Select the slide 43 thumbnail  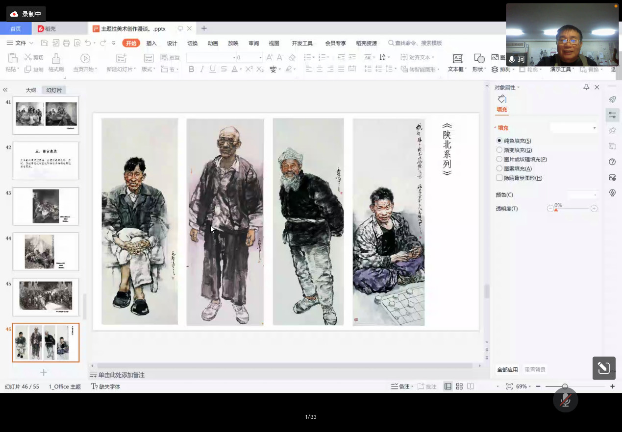(46, 206)
